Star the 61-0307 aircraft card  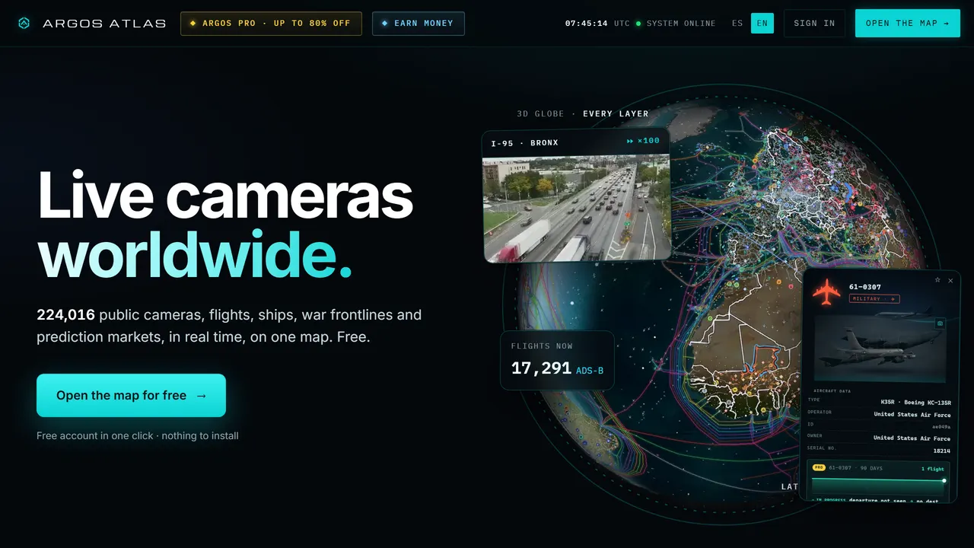[x=937, y=280]
